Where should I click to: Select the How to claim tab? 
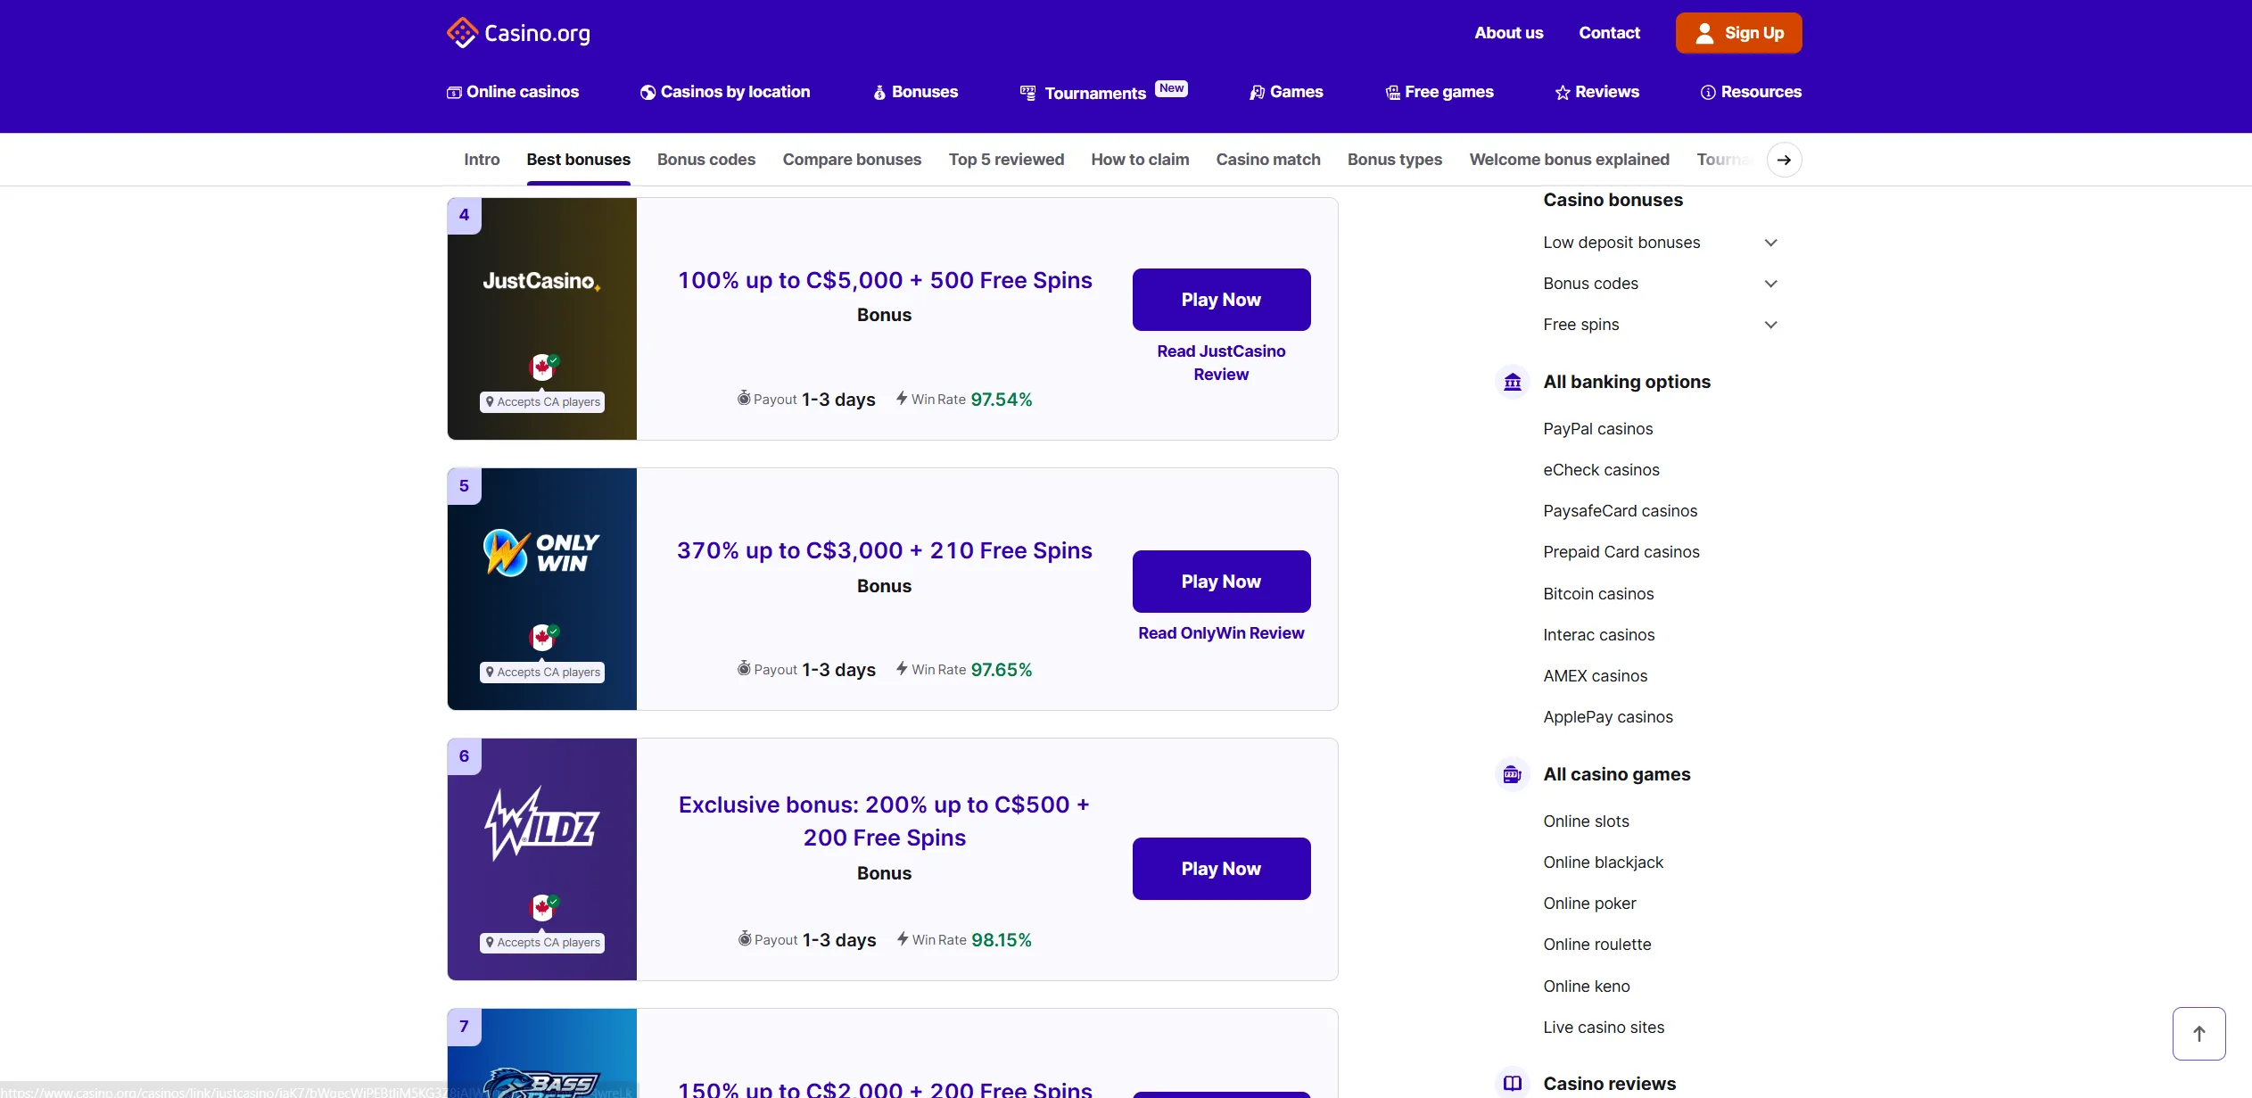(1140, 160)
